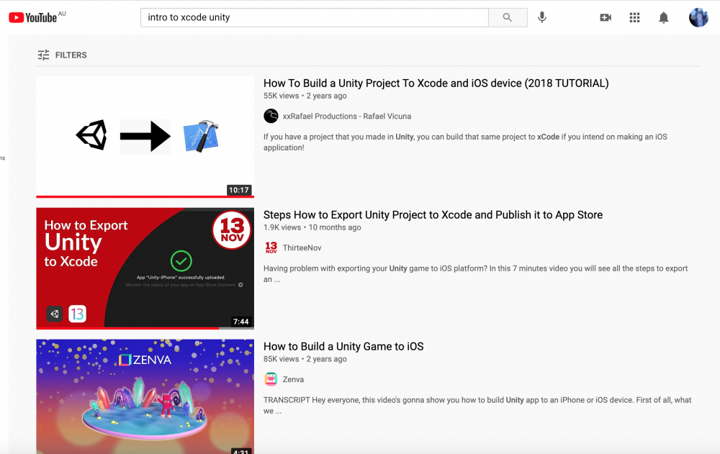Click the xxRafael Productions channel avatar
The height and width of the screenshot is (454, 720).
271,116
